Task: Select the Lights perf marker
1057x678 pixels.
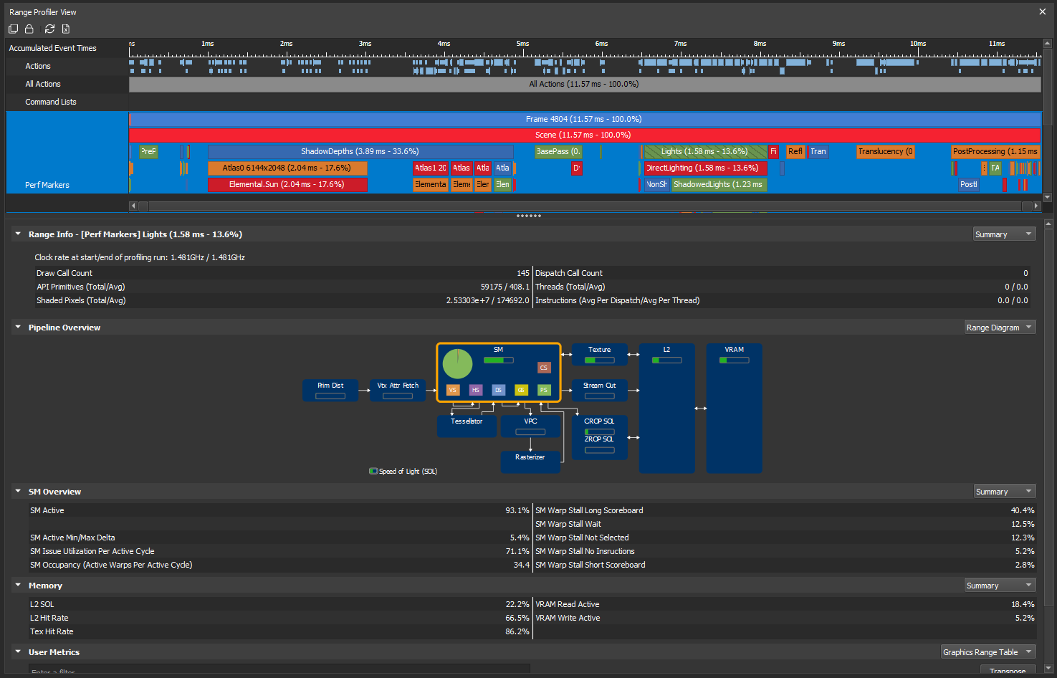Action: (705, 151)
